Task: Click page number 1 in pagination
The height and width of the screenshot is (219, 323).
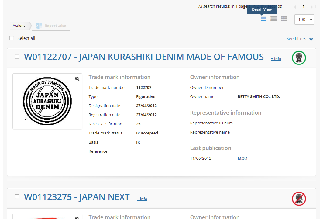Action: (x=304, y=7)
